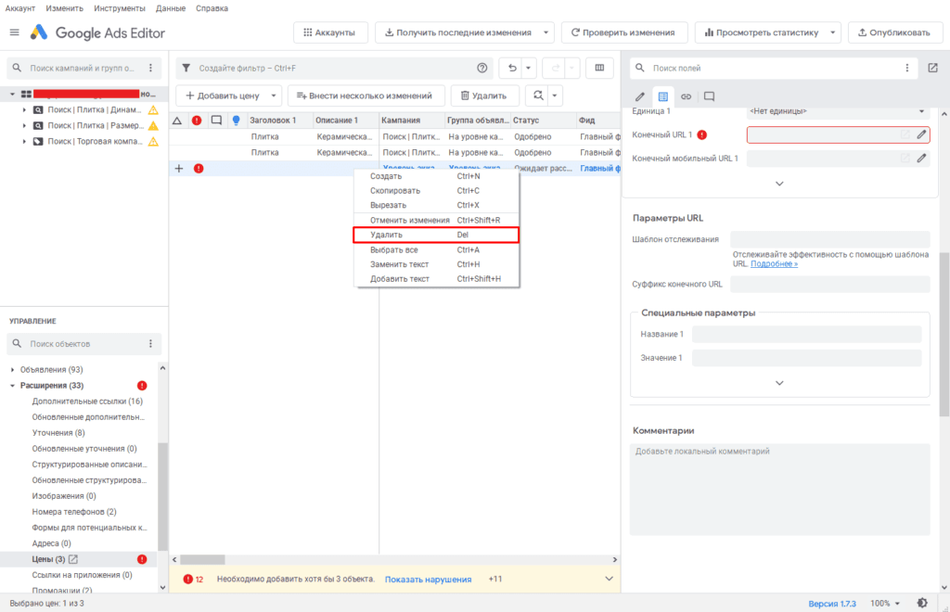Open the Инструменты menu

(x=120, y=8)
